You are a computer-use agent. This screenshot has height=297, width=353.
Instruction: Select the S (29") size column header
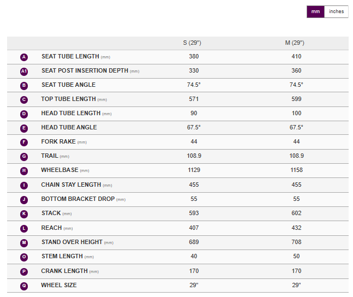pyautogui.click(x=194, y=43)
